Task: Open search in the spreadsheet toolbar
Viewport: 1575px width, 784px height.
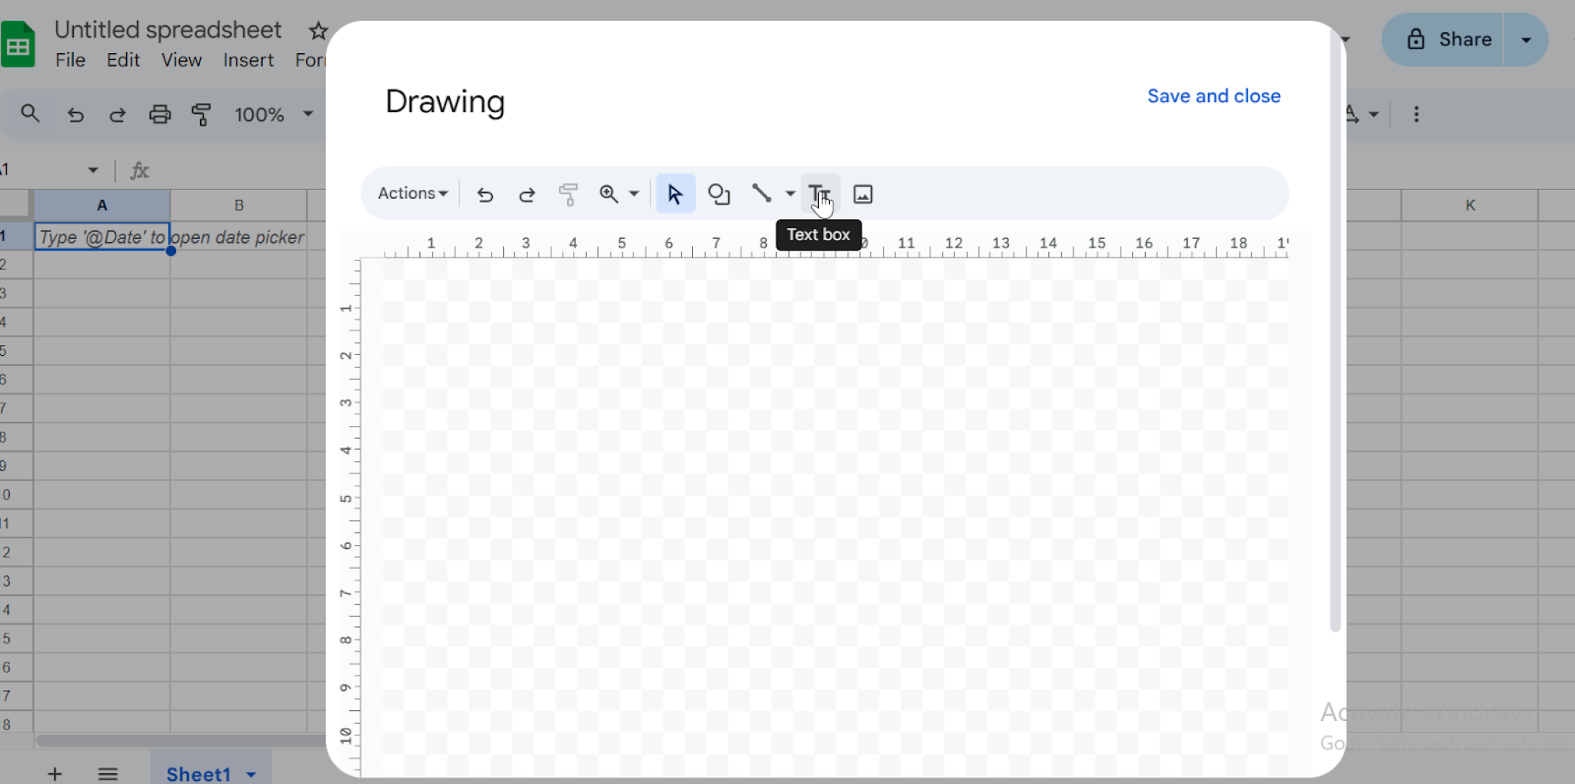Action: coord(31,113)
